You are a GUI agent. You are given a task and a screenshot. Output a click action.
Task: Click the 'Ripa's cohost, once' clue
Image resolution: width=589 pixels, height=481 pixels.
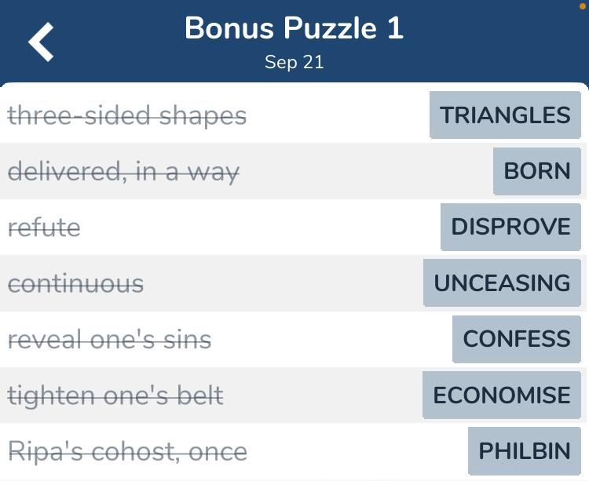tap(127, 451)
